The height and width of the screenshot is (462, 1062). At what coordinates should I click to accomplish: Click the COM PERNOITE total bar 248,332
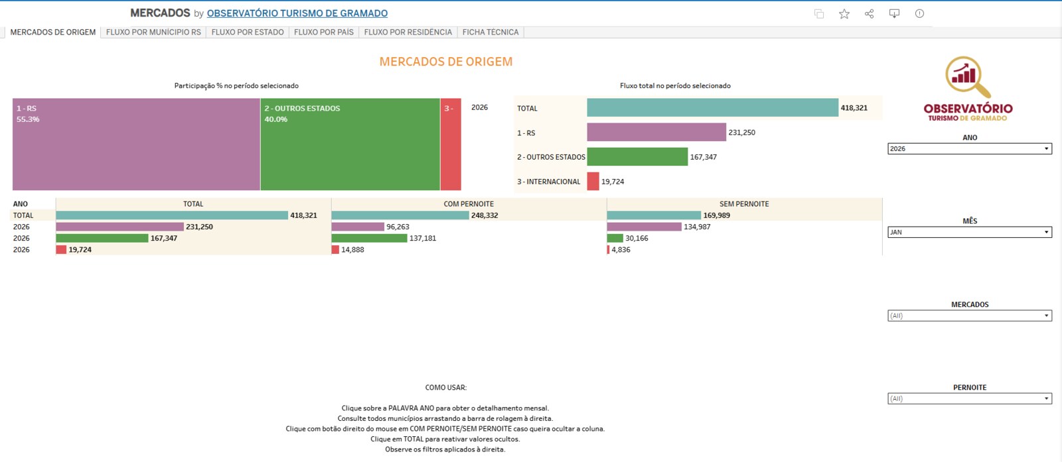pyautogui.click(x=400, y=215)
